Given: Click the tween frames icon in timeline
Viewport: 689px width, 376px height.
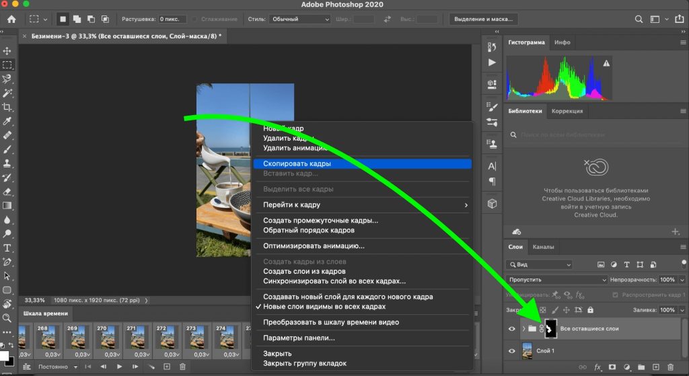Looking at the screenshot, I should point(151,367).
